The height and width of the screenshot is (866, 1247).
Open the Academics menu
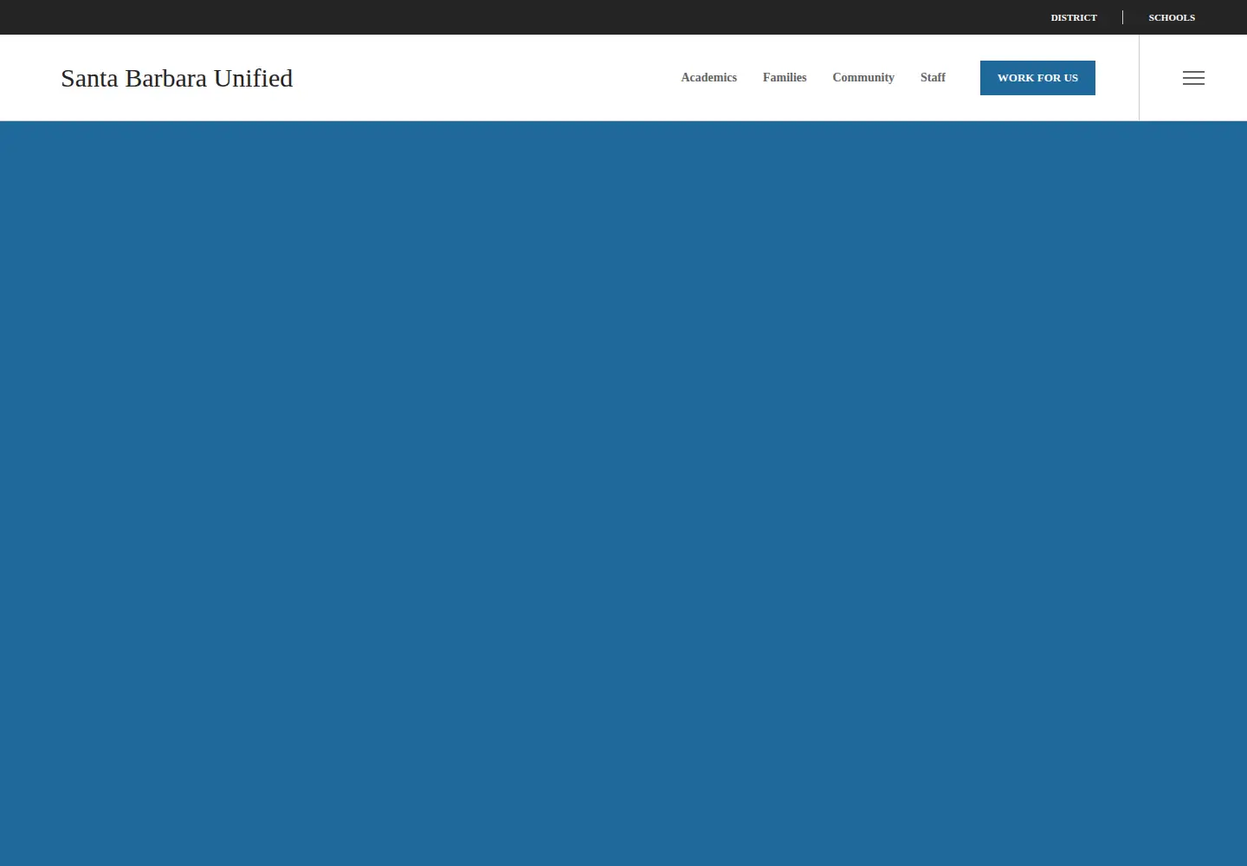[708, 77]
